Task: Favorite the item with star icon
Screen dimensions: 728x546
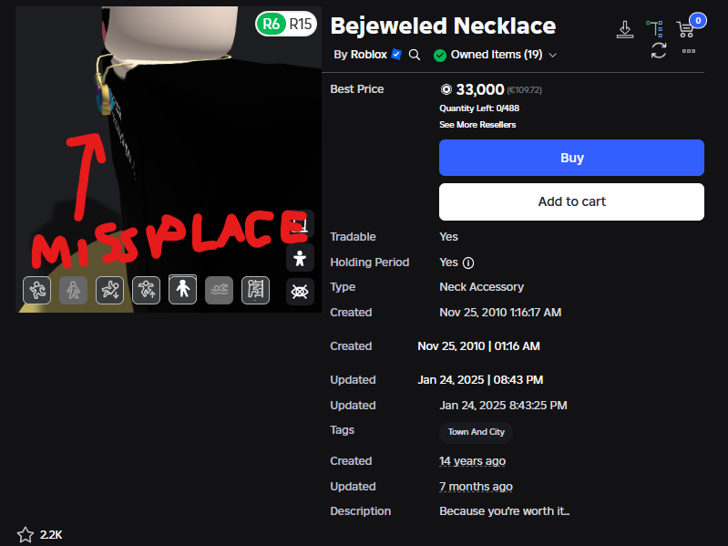Action: [26, 535]
